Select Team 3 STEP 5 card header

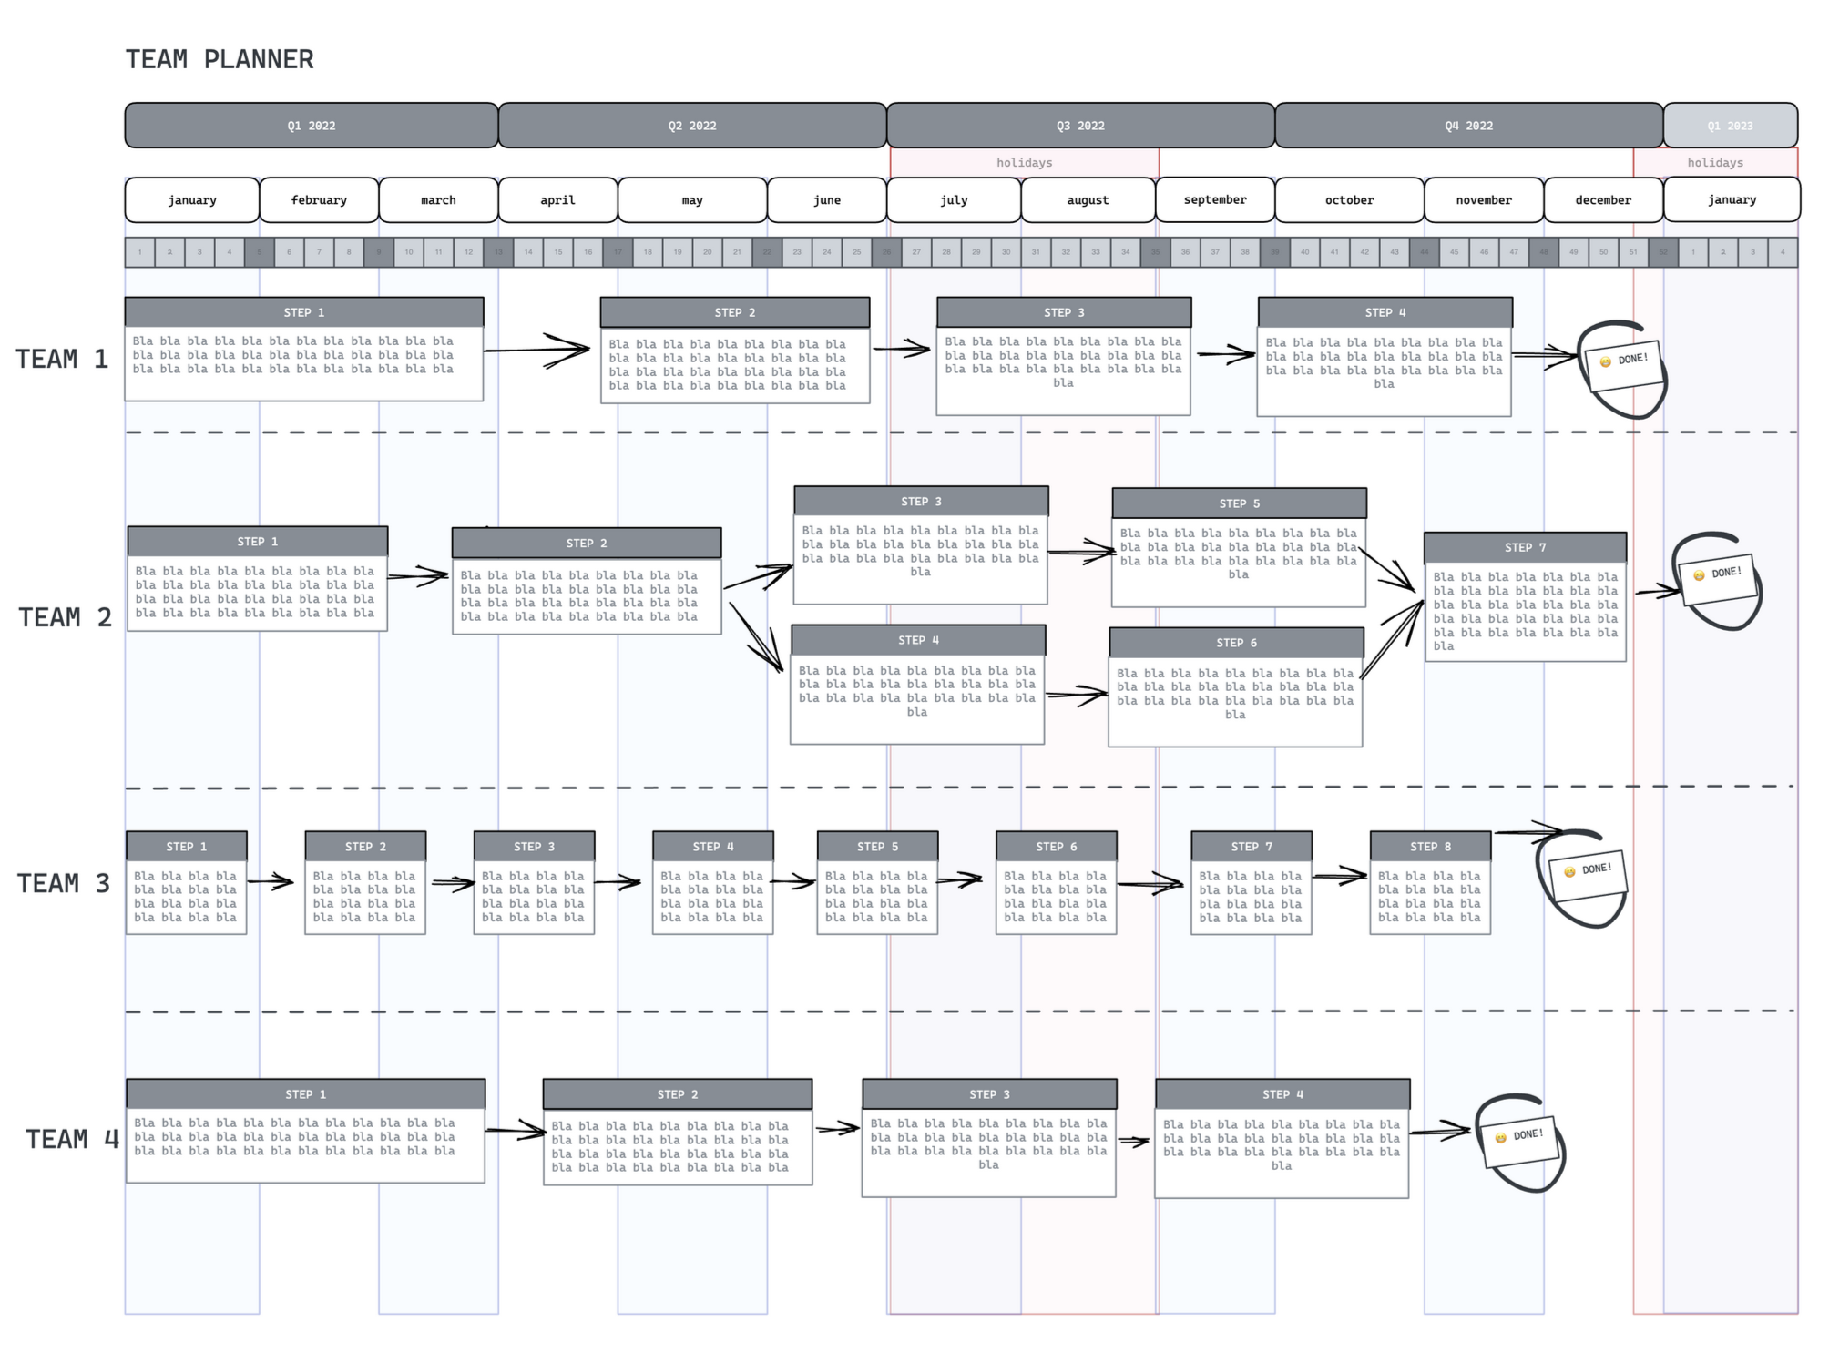click(877, 846)
